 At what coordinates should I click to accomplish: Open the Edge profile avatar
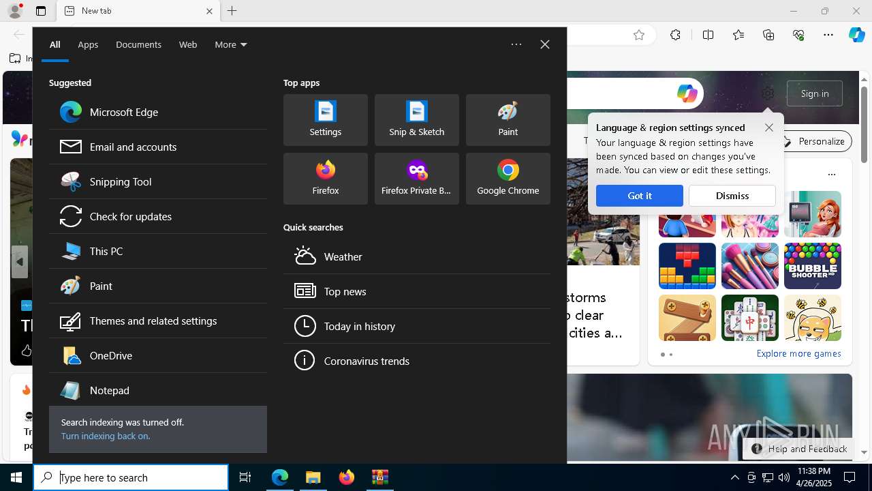14,11
